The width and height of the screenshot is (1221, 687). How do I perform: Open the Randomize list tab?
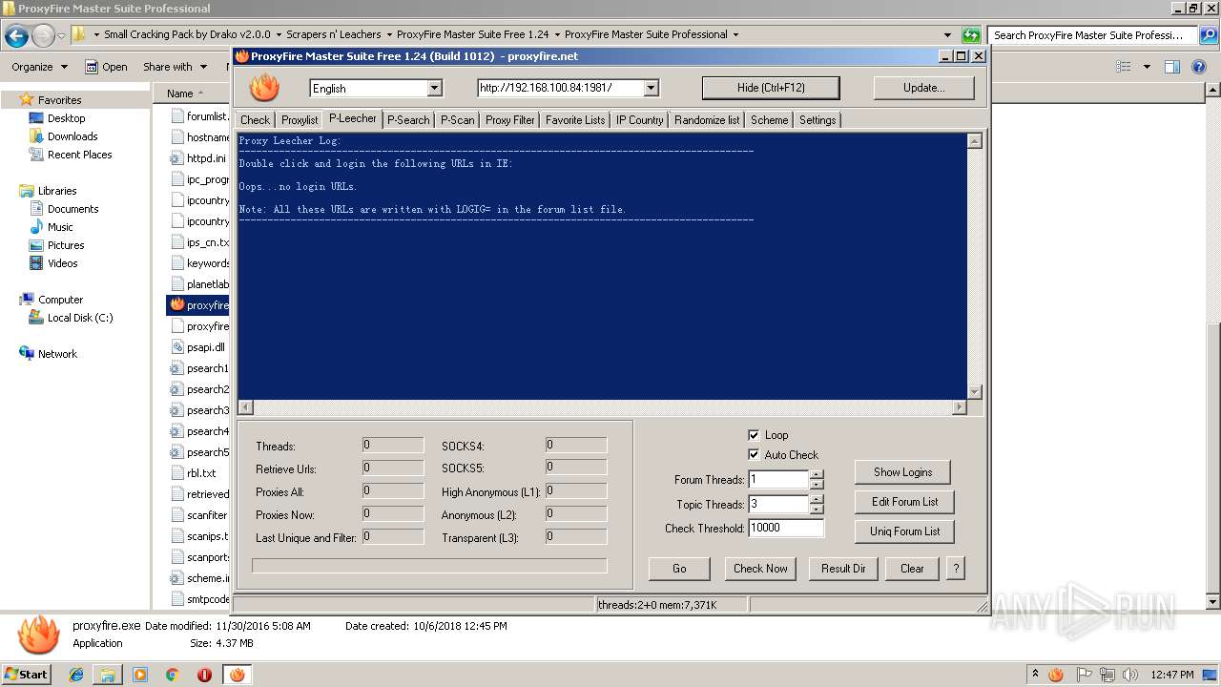[x=707, y=120]
